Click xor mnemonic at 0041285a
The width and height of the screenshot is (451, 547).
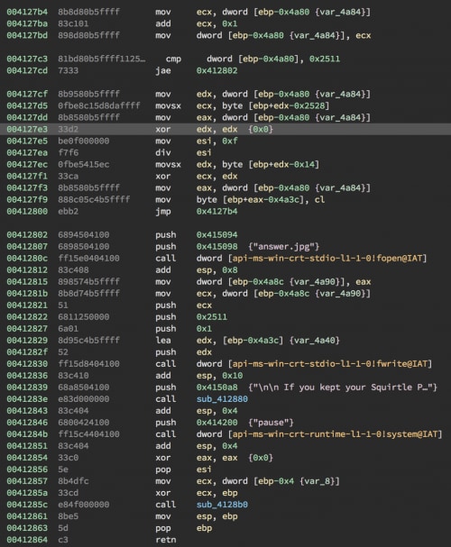coord(163,493)
